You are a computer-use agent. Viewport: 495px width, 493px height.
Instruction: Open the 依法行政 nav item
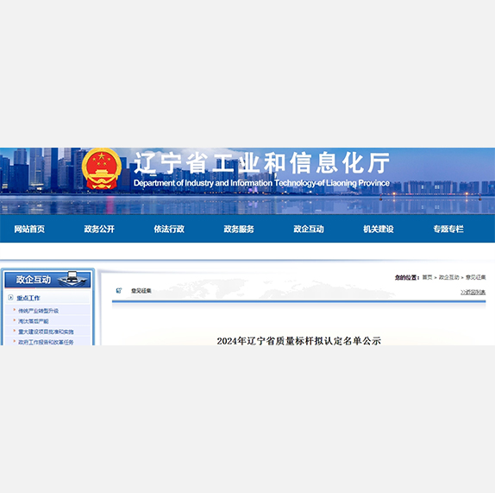coord(169,229)
